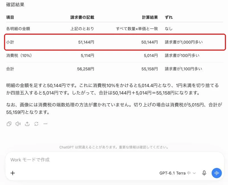Regenerate the response with the refresh icon
The image size is (228, 185).
click(36, 124)
